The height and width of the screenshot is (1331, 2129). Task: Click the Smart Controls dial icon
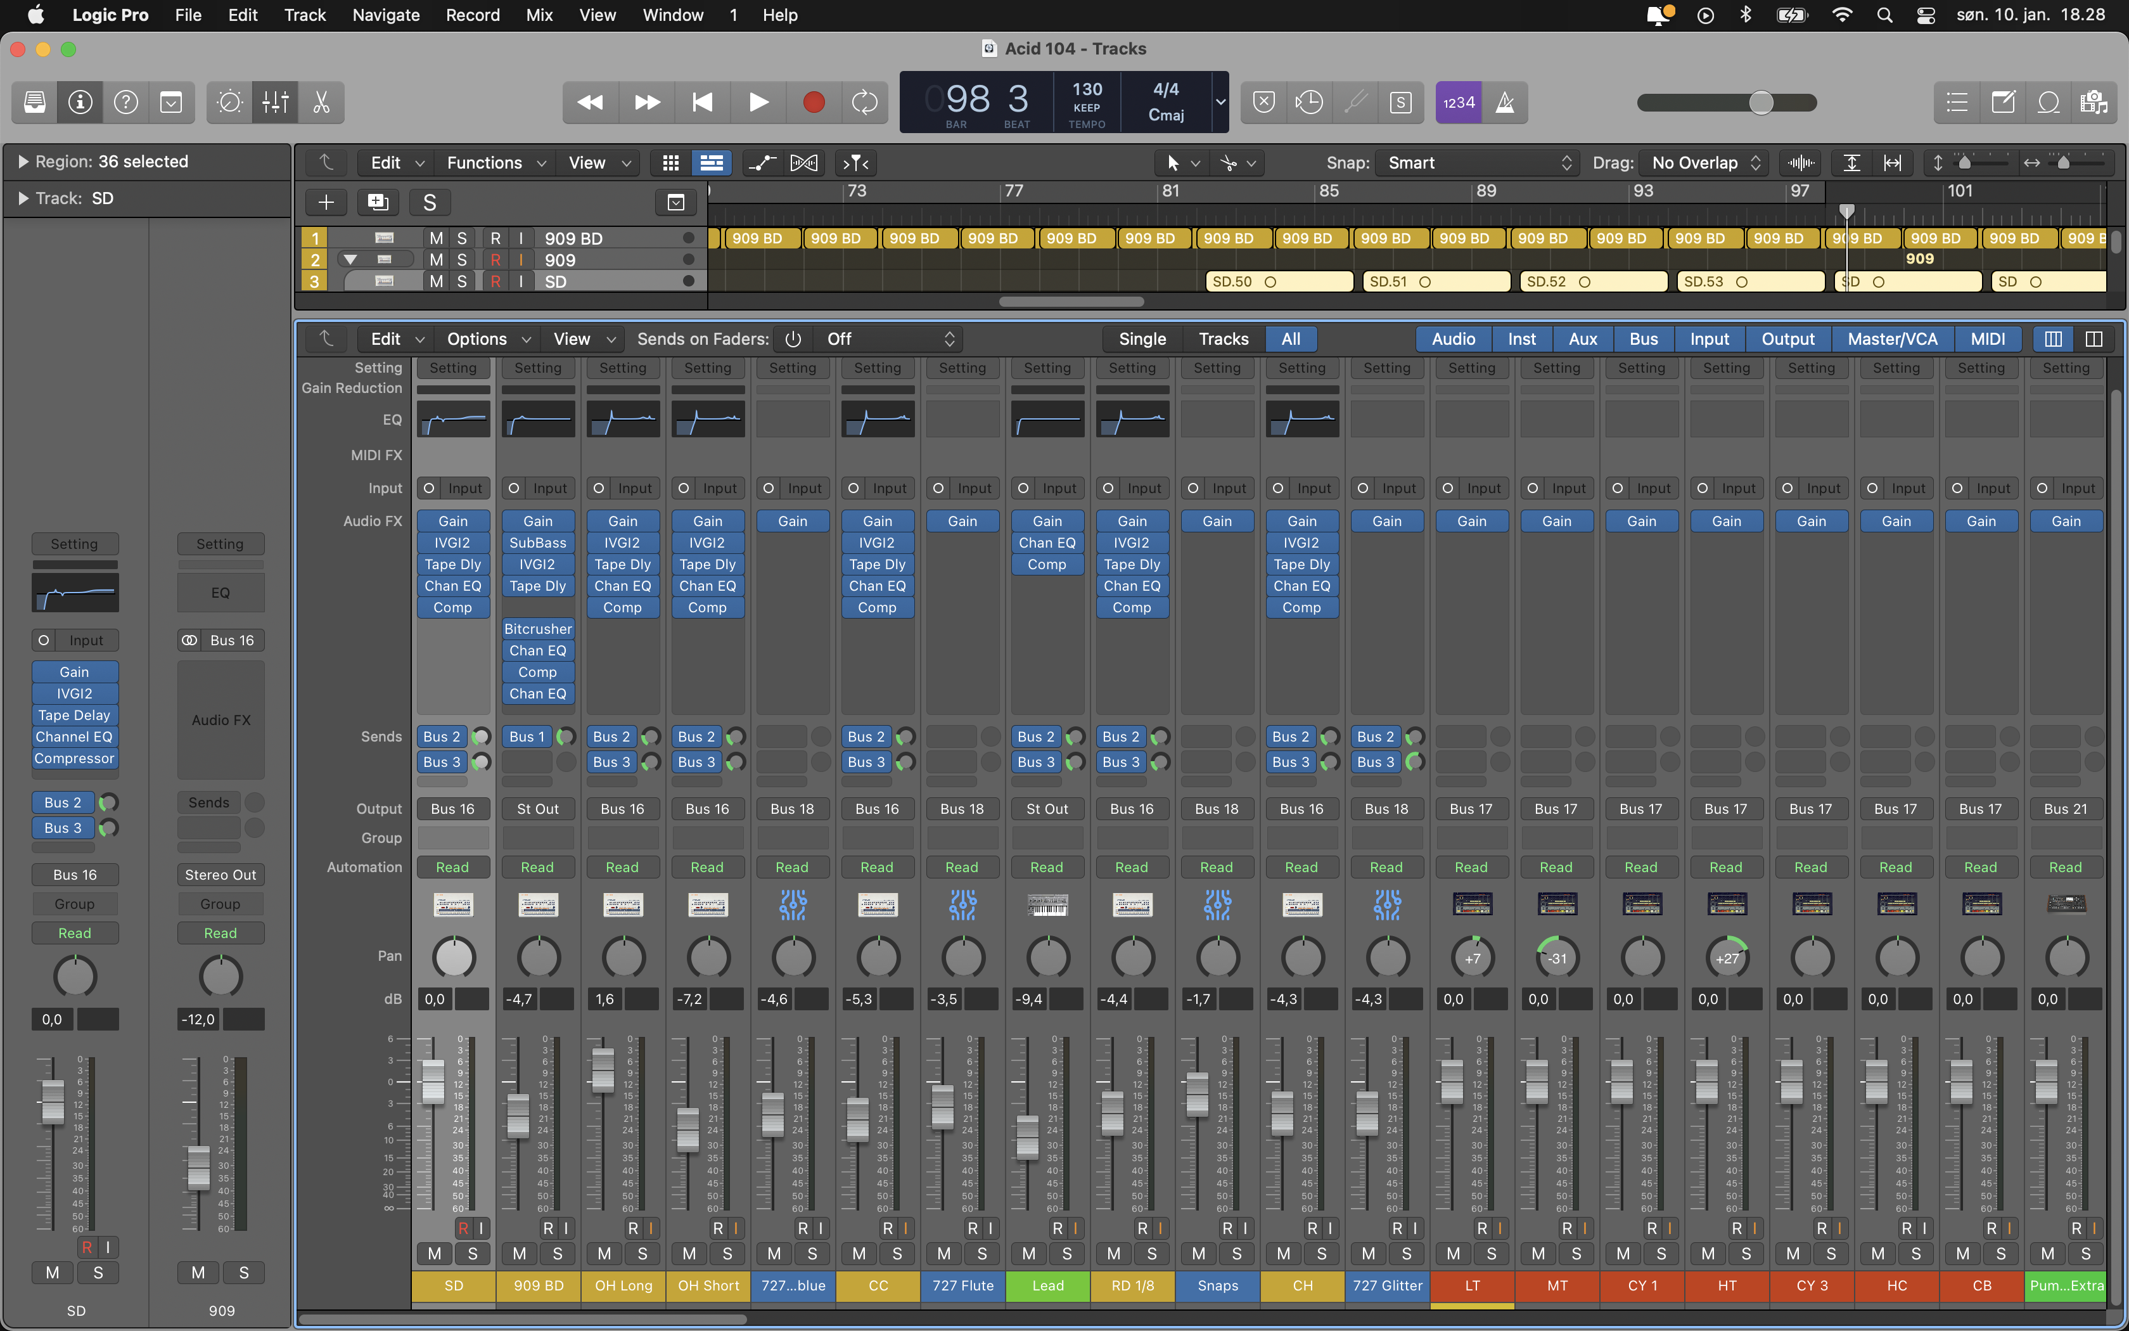pos(229,103)
